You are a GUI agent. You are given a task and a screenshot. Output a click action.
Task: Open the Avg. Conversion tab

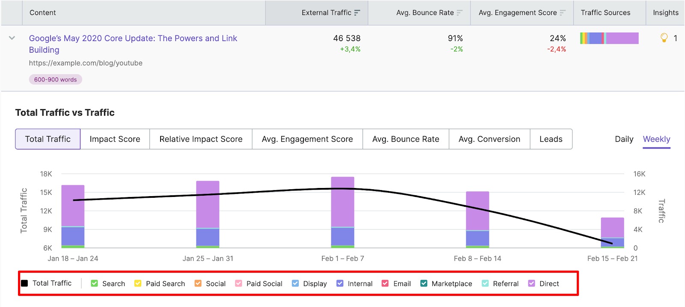tap(489, 139)
